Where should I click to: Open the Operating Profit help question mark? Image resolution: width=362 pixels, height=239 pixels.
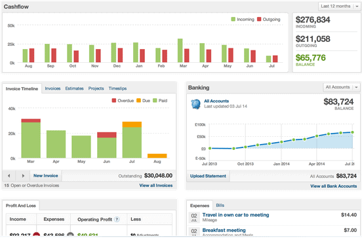tap(117, 219)
